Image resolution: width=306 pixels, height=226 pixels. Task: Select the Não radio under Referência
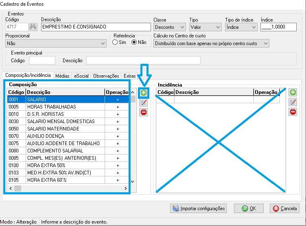pyautogui.click(x=134, y=42)
